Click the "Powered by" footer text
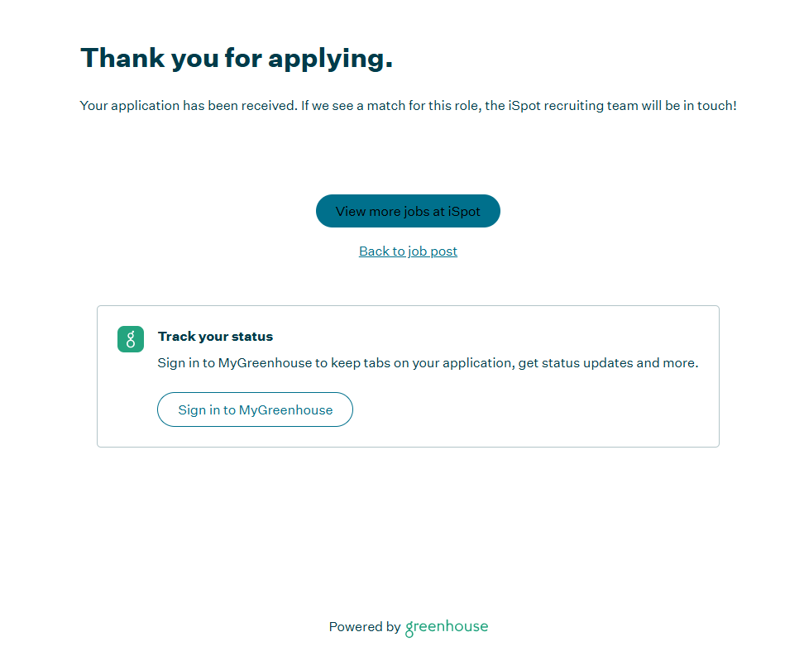This screenshot has width=804, height=656. click(364, 627)
